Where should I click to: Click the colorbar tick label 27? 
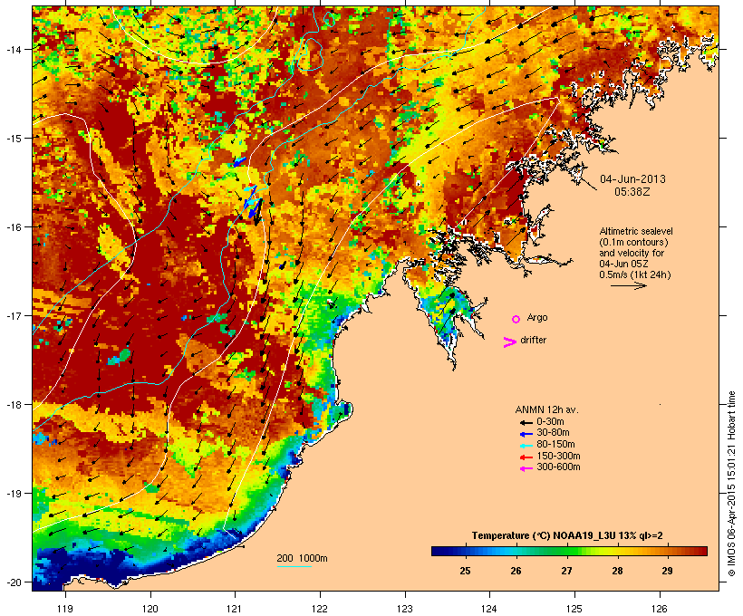[x=566, y=571]
